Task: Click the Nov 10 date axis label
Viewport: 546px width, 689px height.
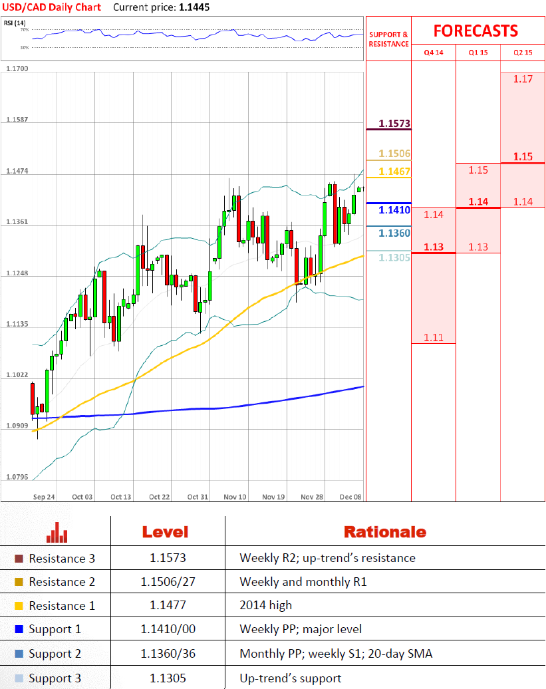Action: [x=235, y=497]
